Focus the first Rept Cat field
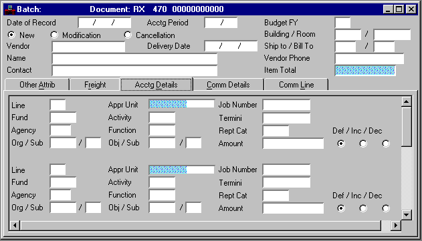 pyautogui.click(x=276, y=131)
